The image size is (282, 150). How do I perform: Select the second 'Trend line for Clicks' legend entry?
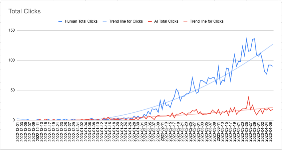coord(207,21)
